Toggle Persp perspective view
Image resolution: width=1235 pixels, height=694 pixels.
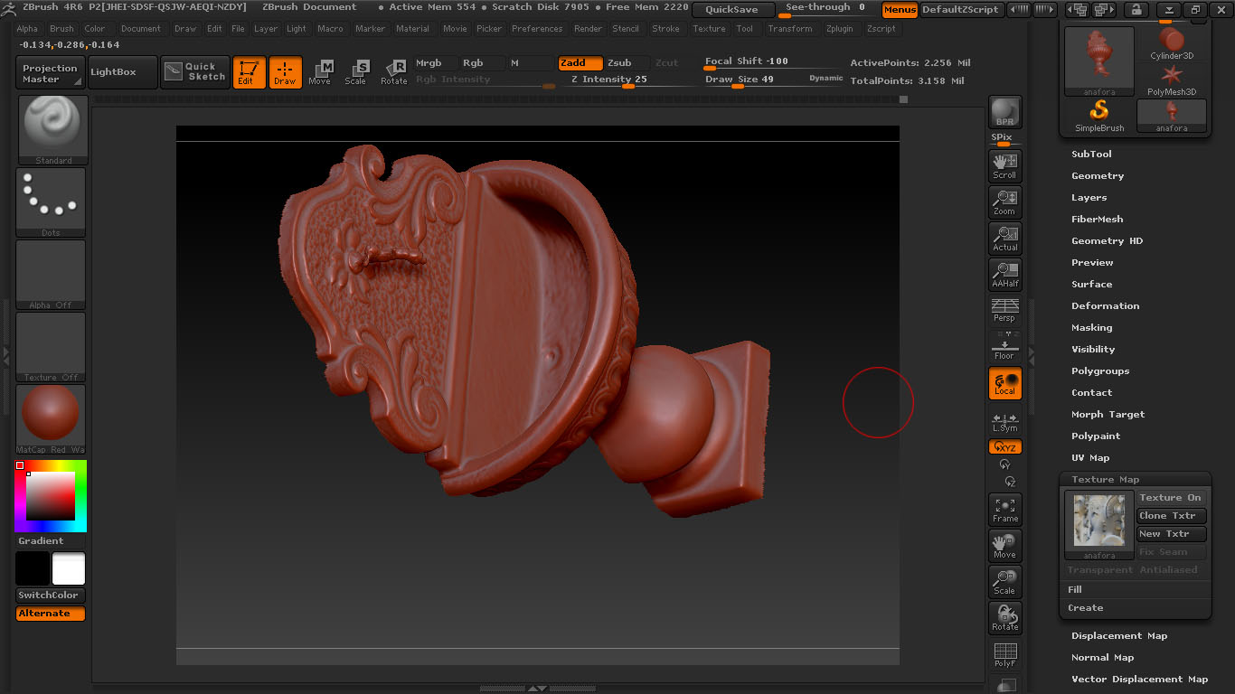tap(1004, 310)
